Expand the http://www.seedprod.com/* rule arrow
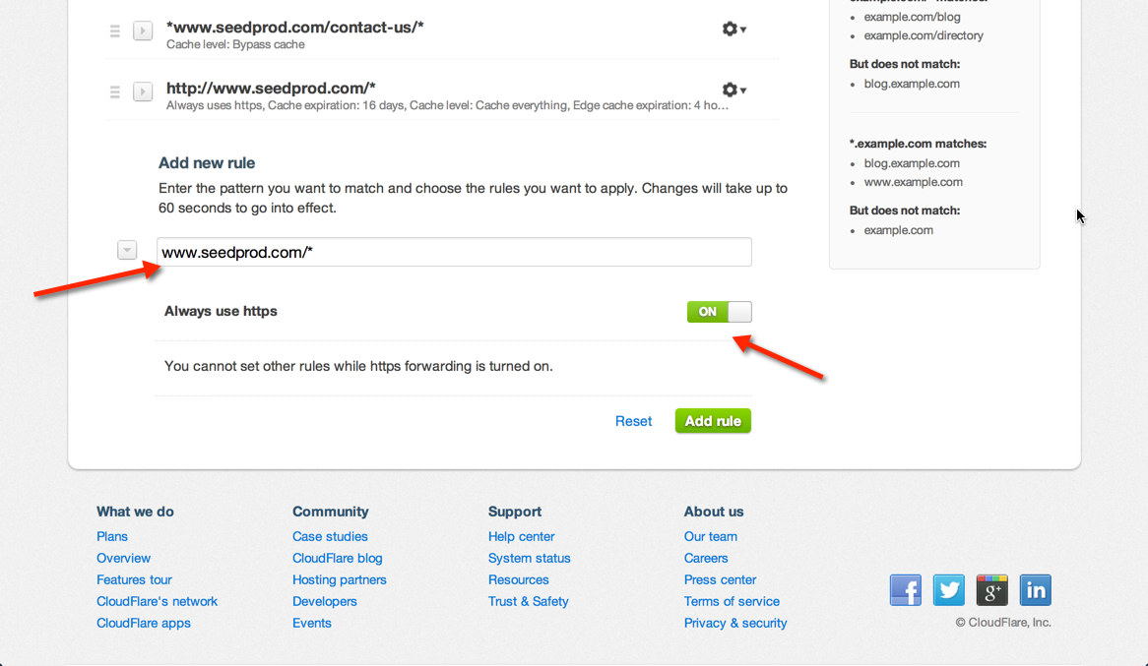This screenshot has height=666, width=1148. coord(143,91)
